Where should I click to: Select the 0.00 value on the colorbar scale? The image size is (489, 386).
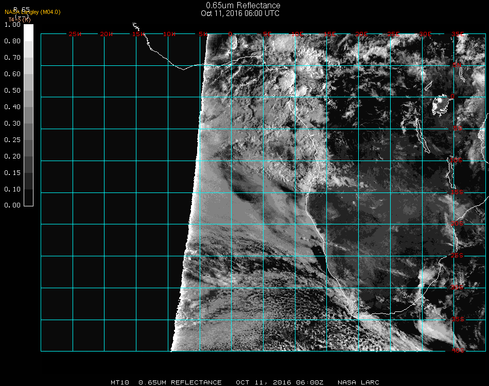(x=12, y=205)
